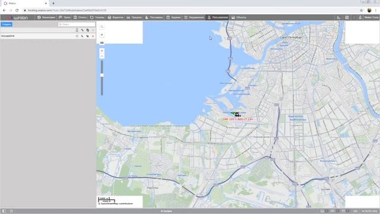Log in as the listed user icon

(77, 36)
